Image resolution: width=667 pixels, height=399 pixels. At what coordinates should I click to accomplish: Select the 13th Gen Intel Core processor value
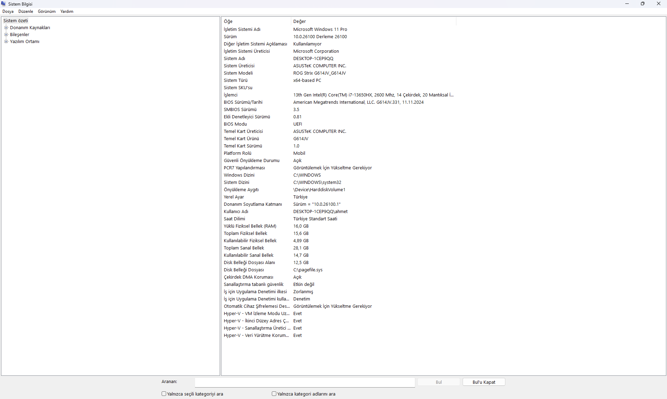[x=373, y=95]
